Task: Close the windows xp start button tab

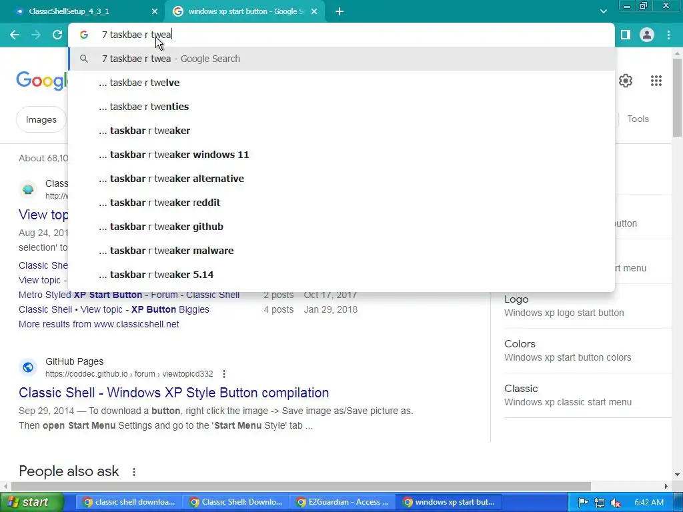Action: pos(314,11)
